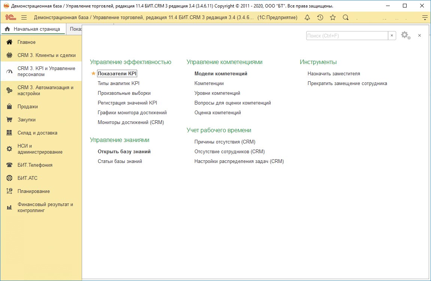Click the 1C logo icon
The height and width of the screenshot is (281, 431).
tap(10, 18)
